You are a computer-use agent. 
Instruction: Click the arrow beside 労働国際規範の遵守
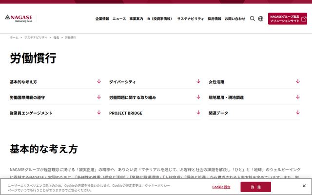[99, 97]
